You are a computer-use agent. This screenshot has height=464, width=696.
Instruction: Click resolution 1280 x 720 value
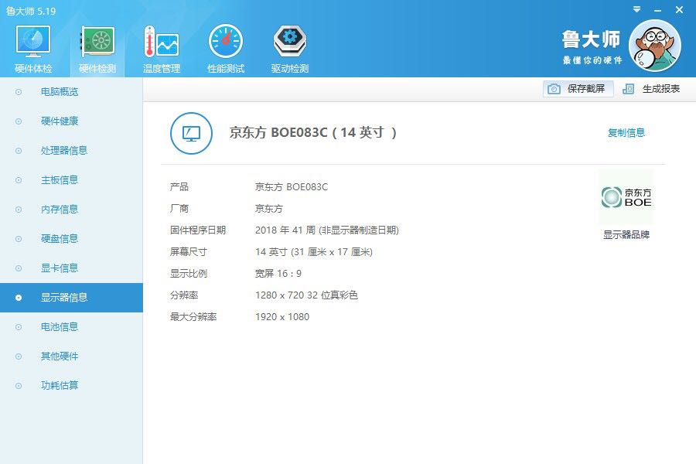[x=306, y=295]
